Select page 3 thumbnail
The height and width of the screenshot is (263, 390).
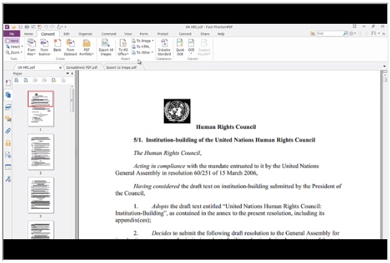coord(41,195)
